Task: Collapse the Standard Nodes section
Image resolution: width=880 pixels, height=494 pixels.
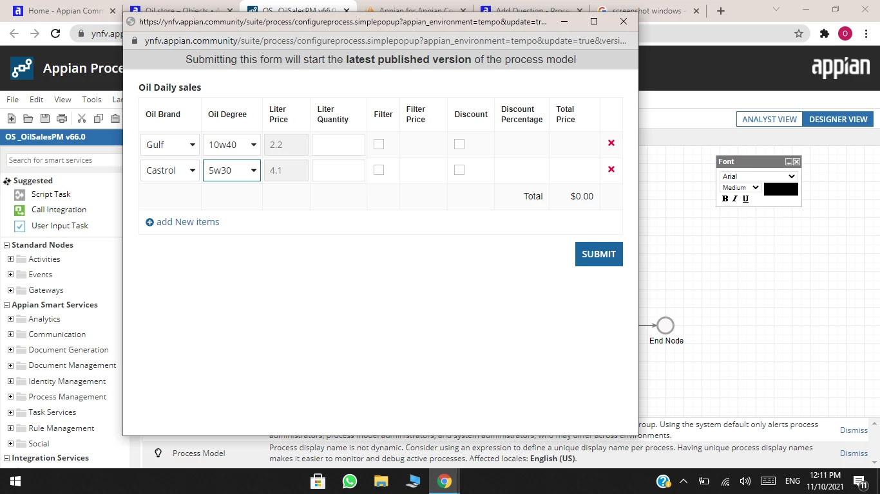Action: click(7, 245)
